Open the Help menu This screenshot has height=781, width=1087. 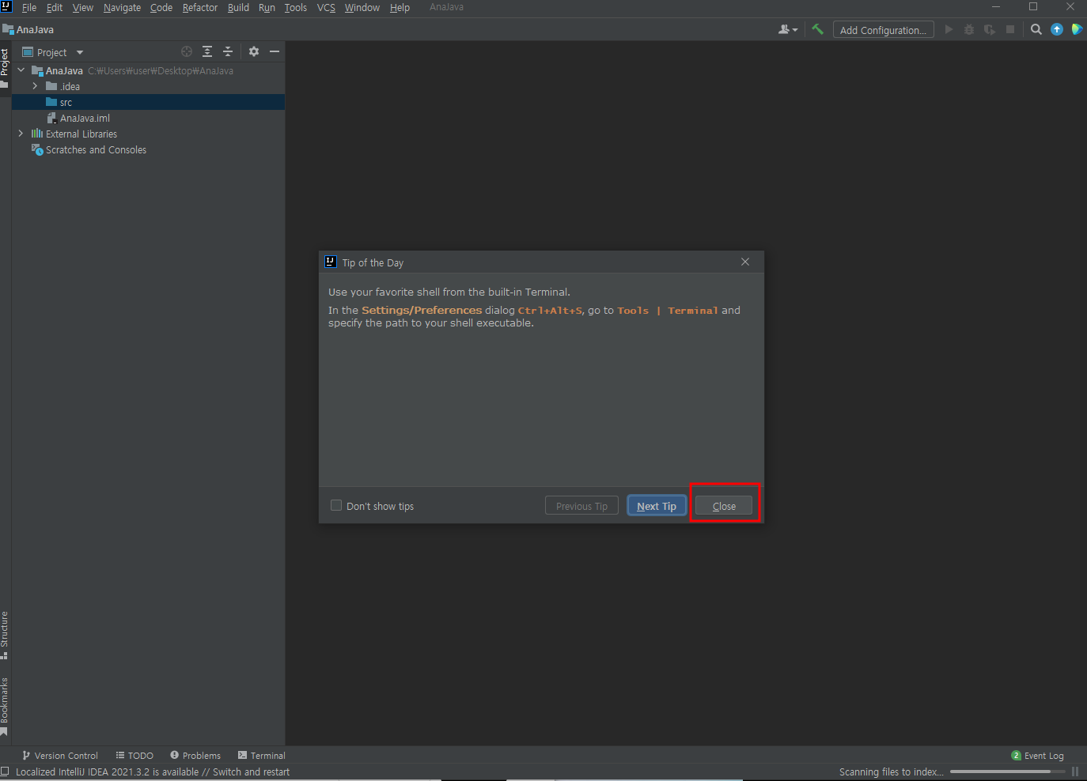coord(400,8)
